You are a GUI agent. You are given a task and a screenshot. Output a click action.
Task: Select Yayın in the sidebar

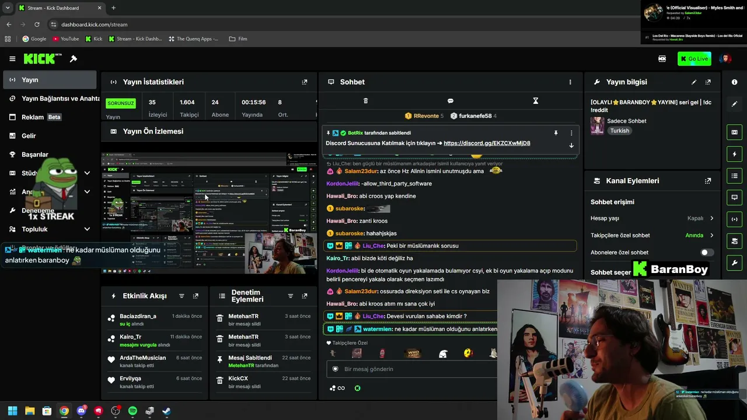coord(50,80)
